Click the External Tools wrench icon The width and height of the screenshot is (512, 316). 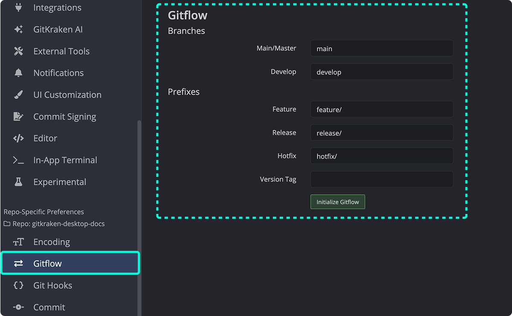pos(18,51)
